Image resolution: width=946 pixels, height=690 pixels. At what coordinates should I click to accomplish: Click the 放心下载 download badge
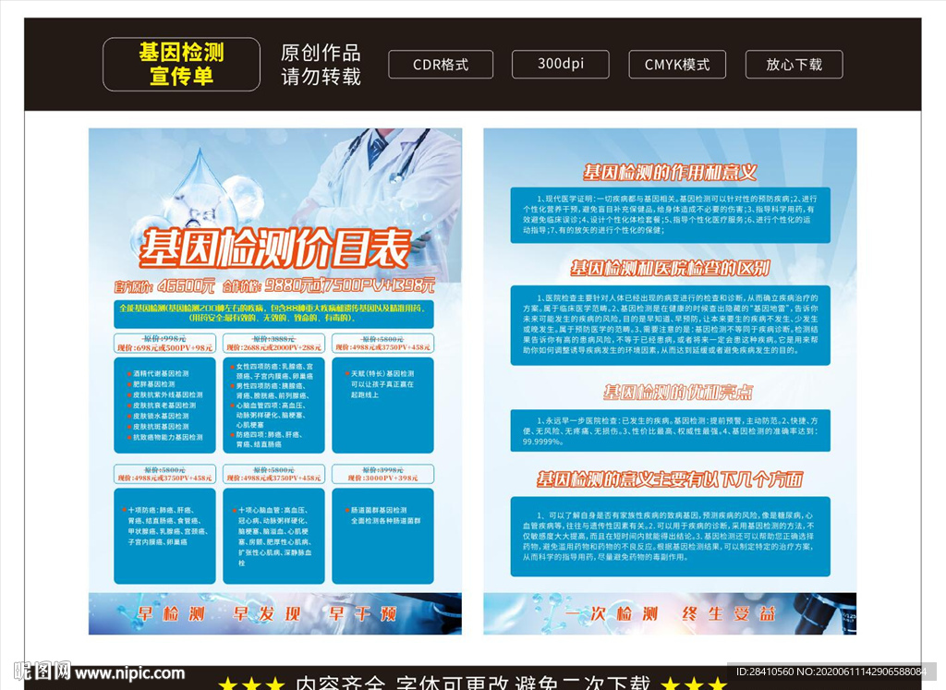click(794, 65)
